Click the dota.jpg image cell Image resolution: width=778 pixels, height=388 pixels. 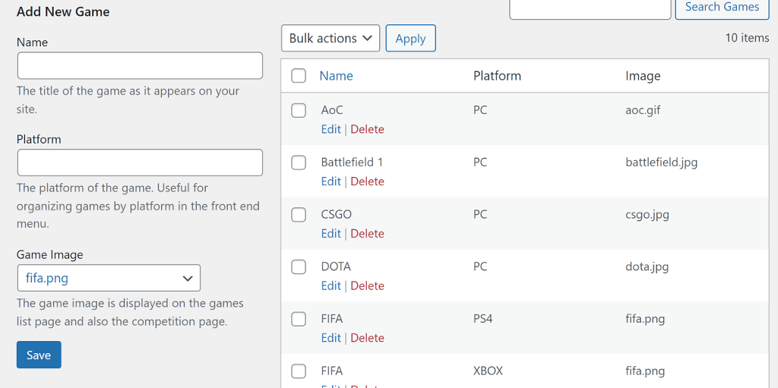click(x=647, y=267)
